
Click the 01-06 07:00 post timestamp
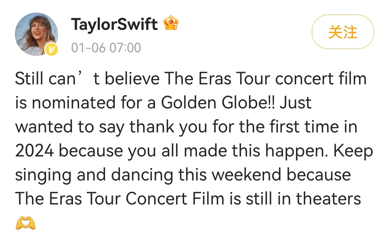(x=106, y=48)
